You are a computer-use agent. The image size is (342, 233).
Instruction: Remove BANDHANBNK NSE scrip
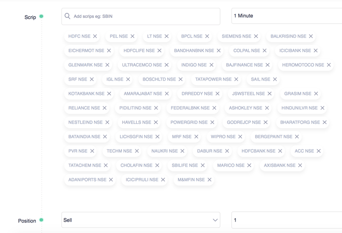coord(219,50)
